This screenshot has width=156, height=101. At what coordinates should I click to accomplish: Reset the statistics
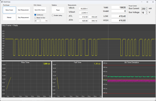point(58,10)
